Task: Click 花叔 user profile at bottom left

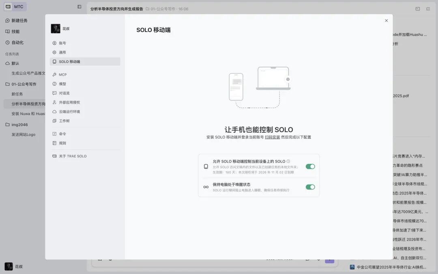Action: (14, 266)
